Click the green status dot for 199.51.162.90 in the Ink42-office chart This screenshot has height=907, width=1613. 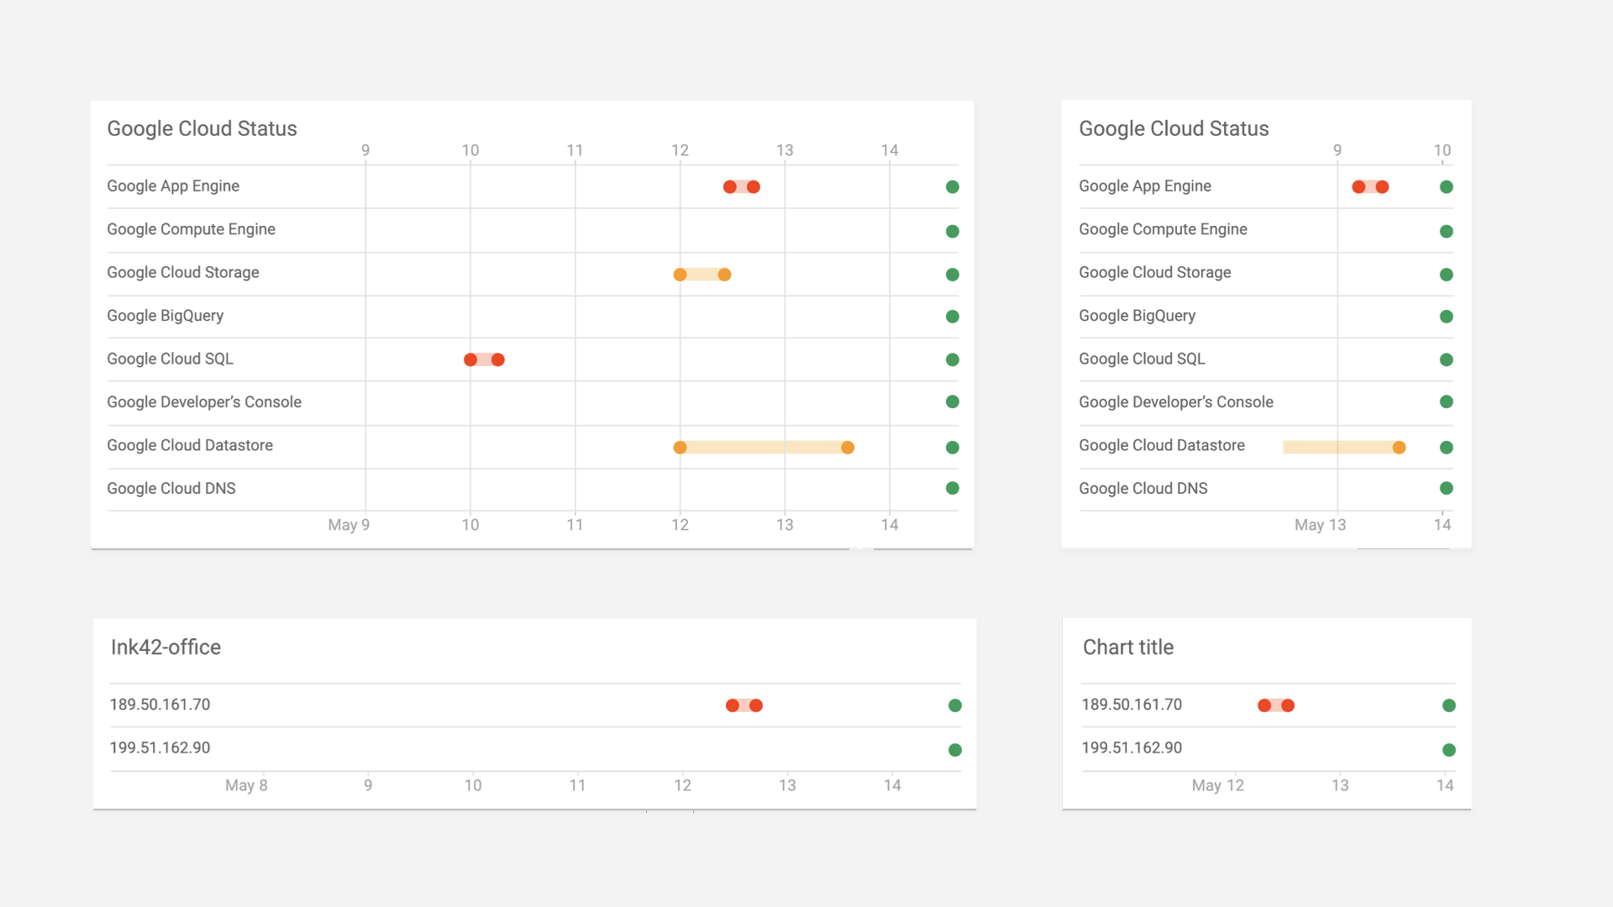(954, 750)
